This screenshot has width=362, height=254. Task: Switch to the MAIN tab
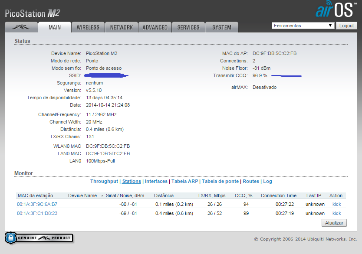55,27
